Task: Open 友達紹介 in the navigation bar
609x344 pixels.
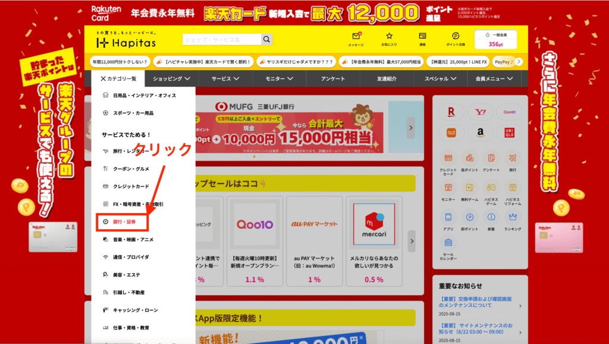Action: tap(387, 79)
